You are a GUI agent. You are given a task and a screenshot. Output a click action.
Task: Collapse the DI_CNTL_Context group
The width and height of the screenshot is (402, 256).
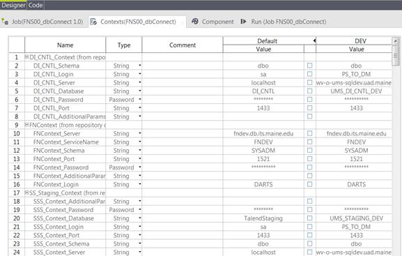pos(26,57)
